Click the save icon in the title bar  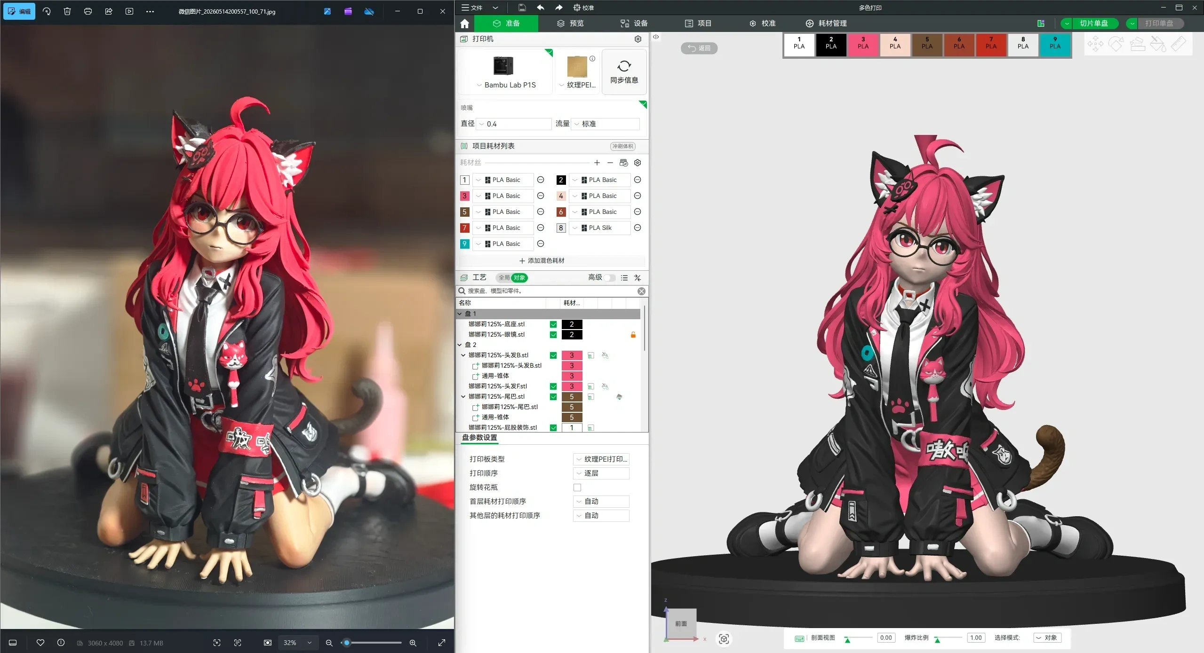coord(522,8)
